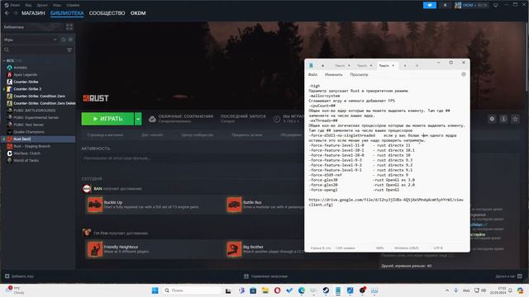Open the Friendly Neighbour achievement icon
This screenshot has height=297, width=529.
coord(95,249)
